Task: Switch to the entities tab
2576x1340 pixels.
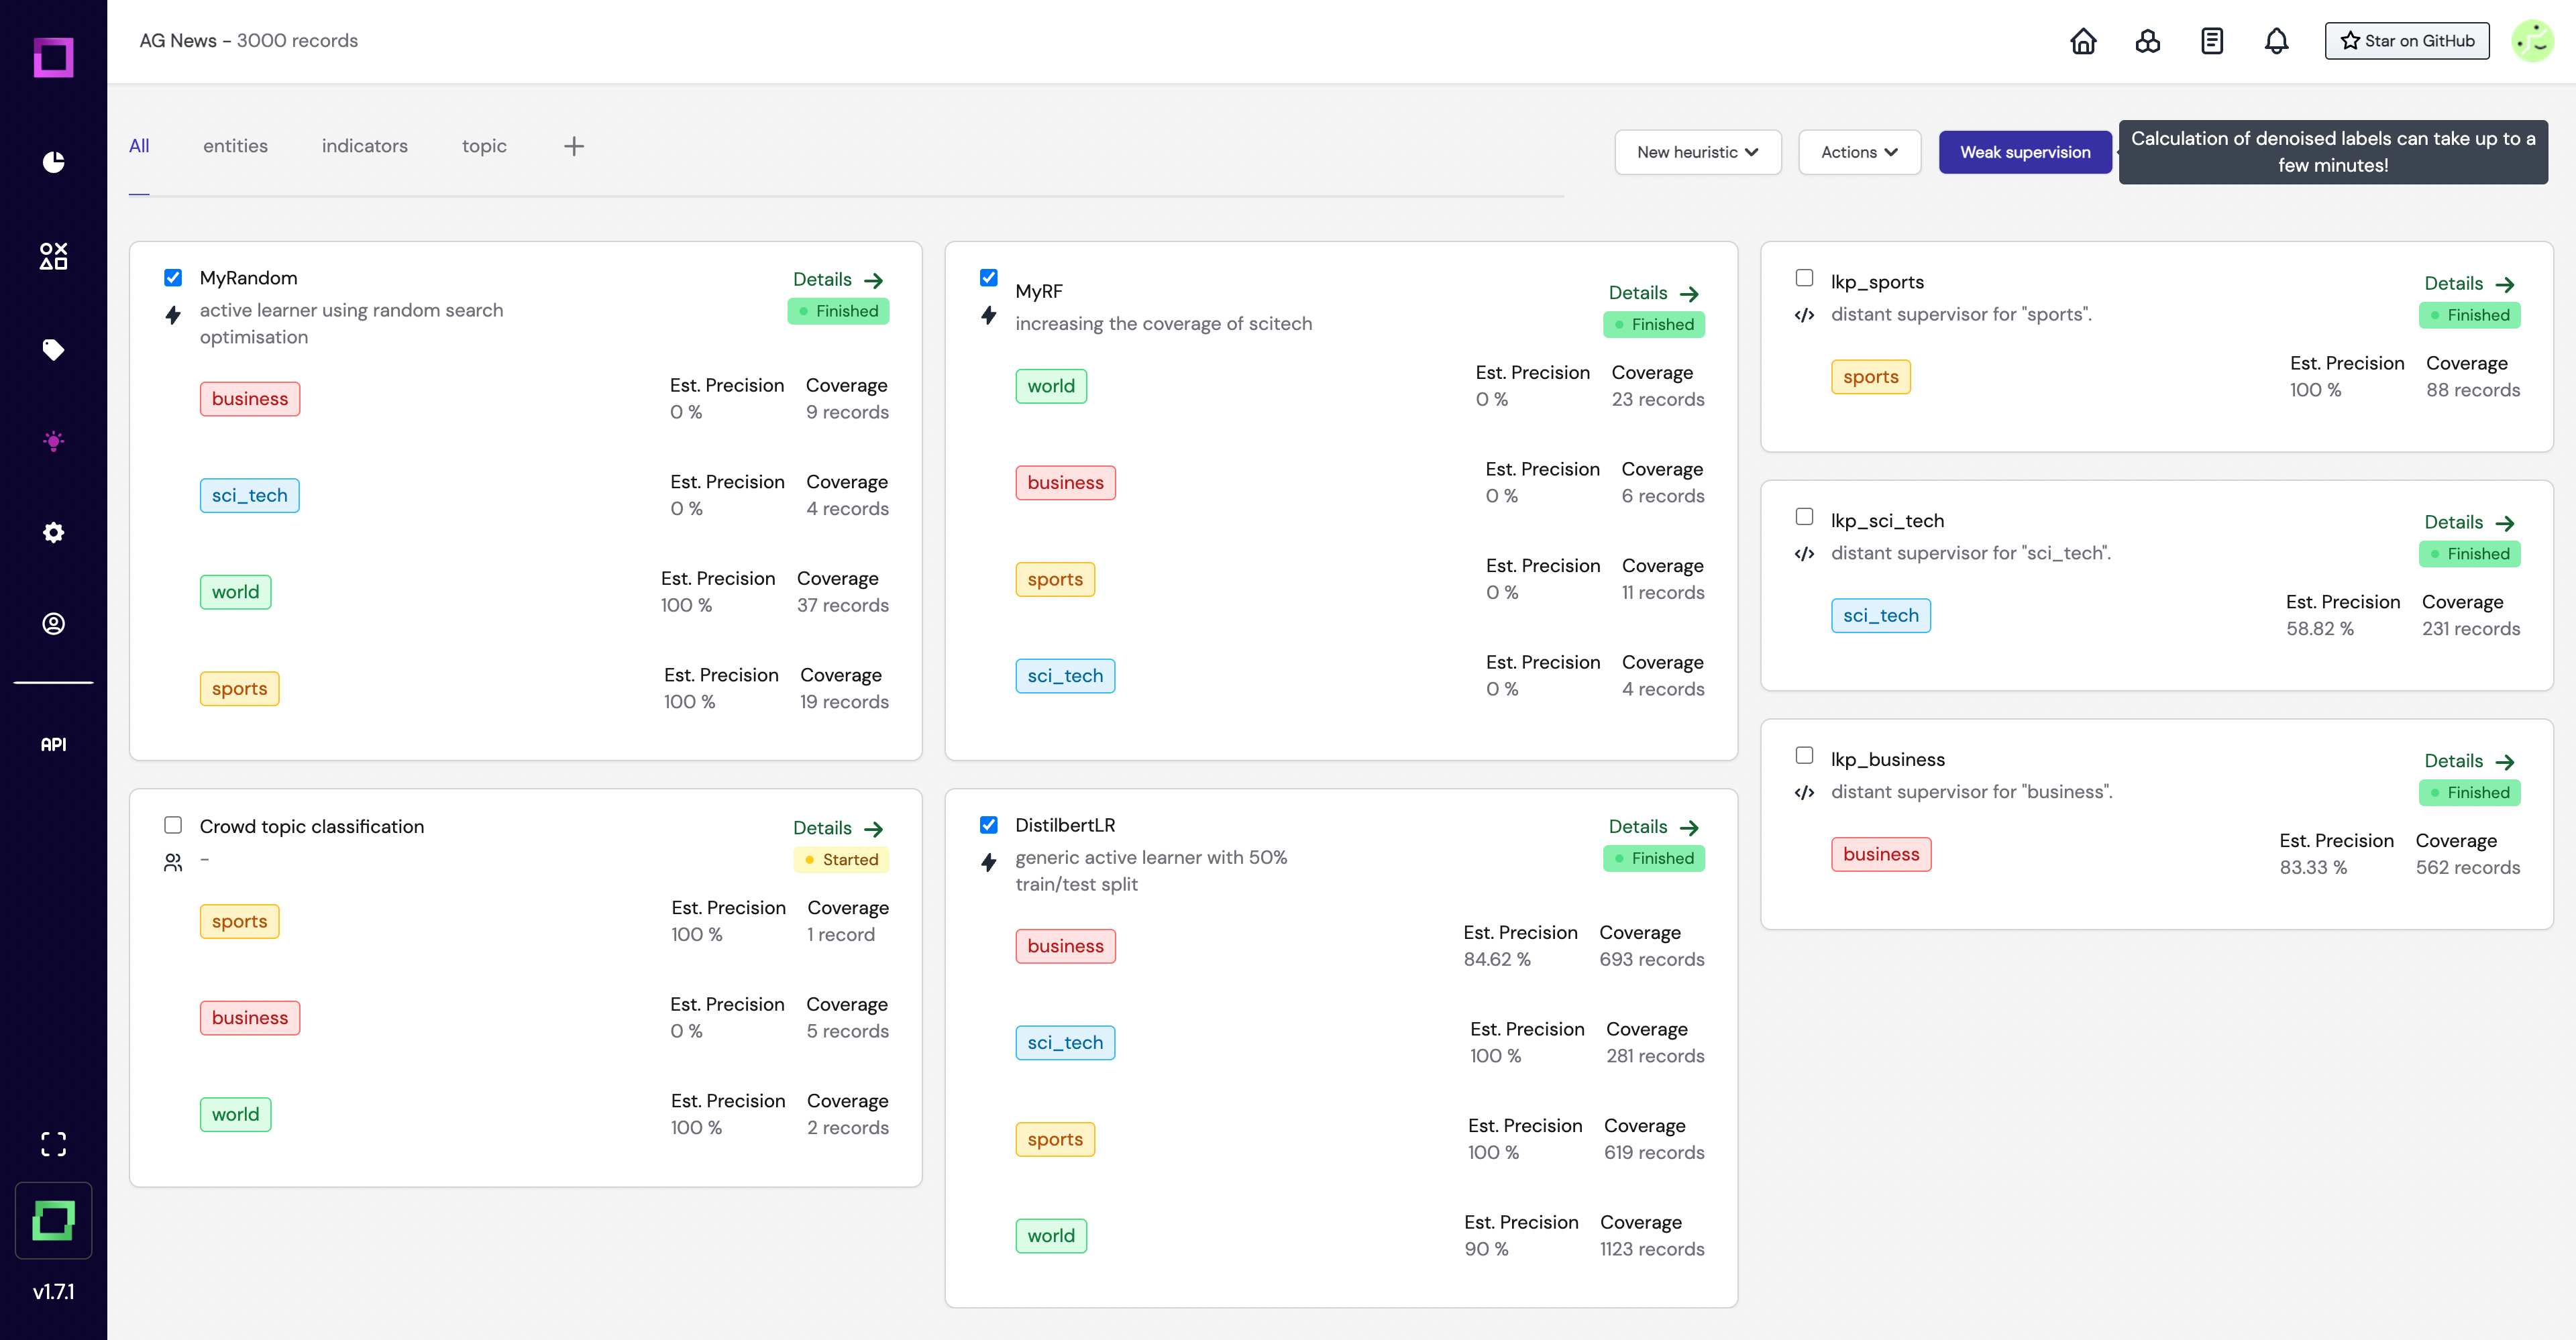Action: [235, 146]
